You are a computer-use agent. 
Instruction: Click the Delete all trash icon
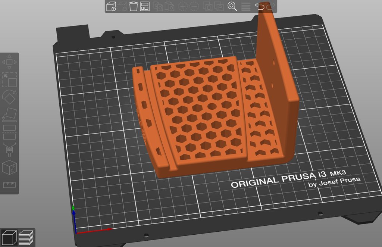(134, 6)
